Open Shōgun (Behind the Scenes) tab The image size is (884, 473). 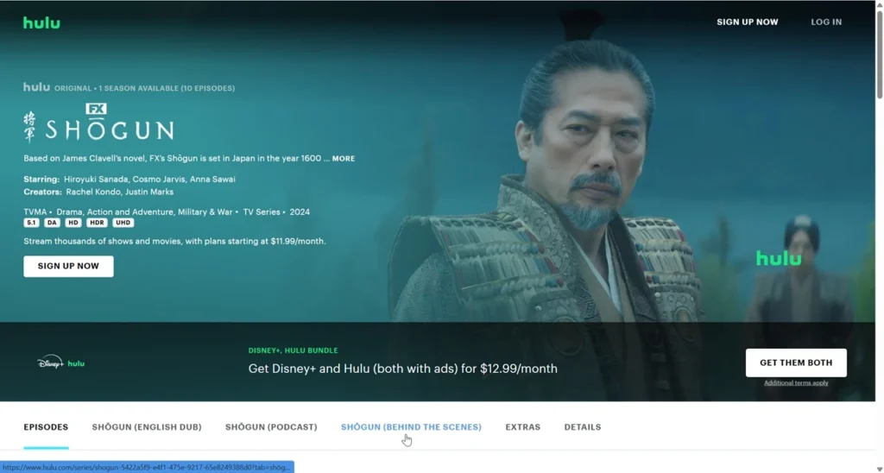411,427
